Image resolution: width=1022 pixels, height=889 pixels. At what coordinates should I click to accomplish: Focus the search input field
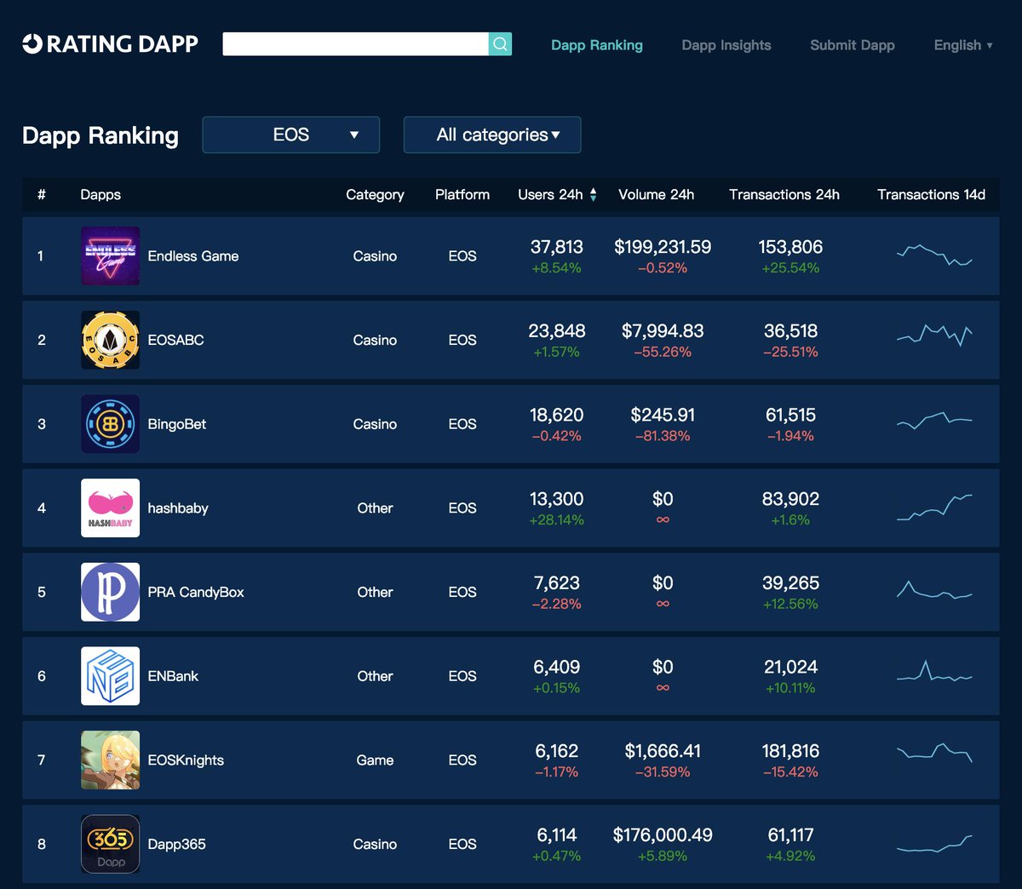pos(356,44)
